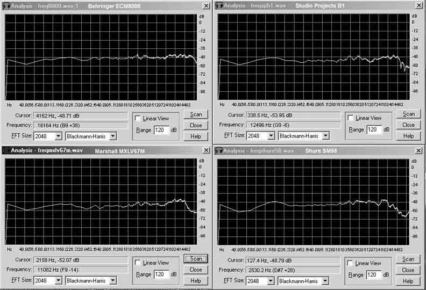Click title bar icon of Behringer ECM8000 window
This screenshot has height=290, width=426.
(6, 6)
